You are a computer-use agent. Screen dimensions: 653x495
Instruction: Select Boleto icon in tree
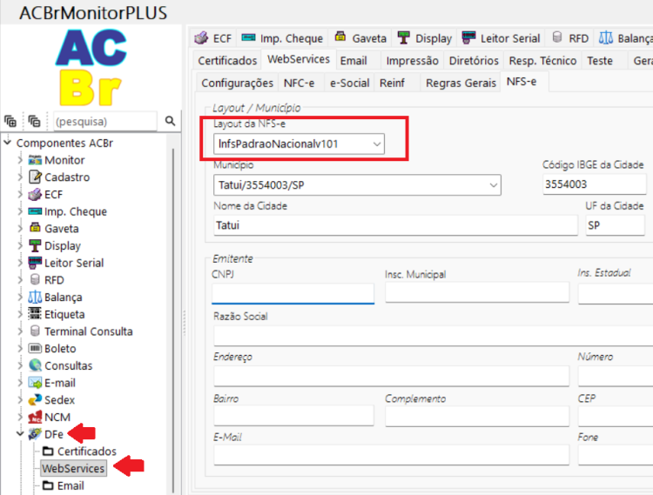tap(35, 348)
